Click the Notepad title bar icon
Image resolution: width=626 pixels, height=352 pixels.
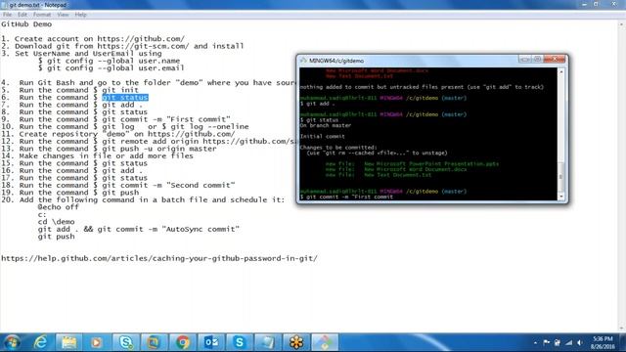point(4,5)
